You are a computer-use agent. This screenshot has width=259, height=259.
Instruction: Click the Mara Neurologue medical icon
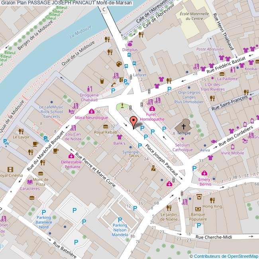(92, 112)
